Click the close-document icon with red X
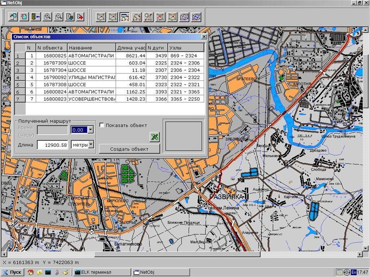 tap(24, 17)
